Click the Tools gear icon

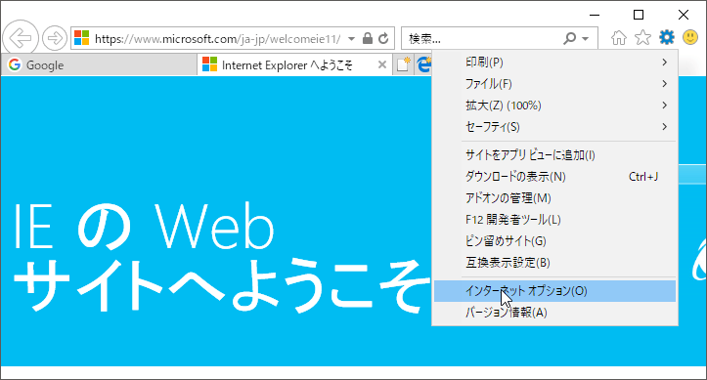pos(667,37)
